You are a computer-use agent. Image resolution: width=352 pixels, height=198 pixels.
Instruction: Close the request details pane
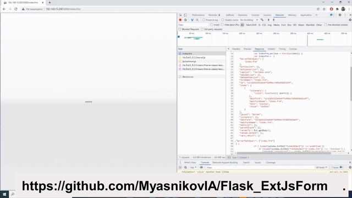[x=228, y=49]
